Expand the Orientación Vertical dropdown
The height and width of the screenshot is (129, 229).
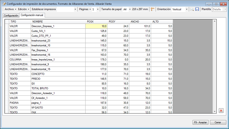(187, 9)
